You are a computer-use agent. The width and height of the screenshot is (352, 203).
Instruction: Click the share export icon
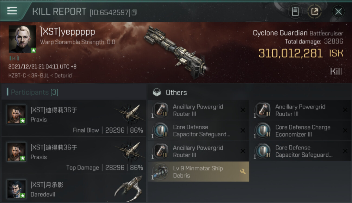click(314, 11)
